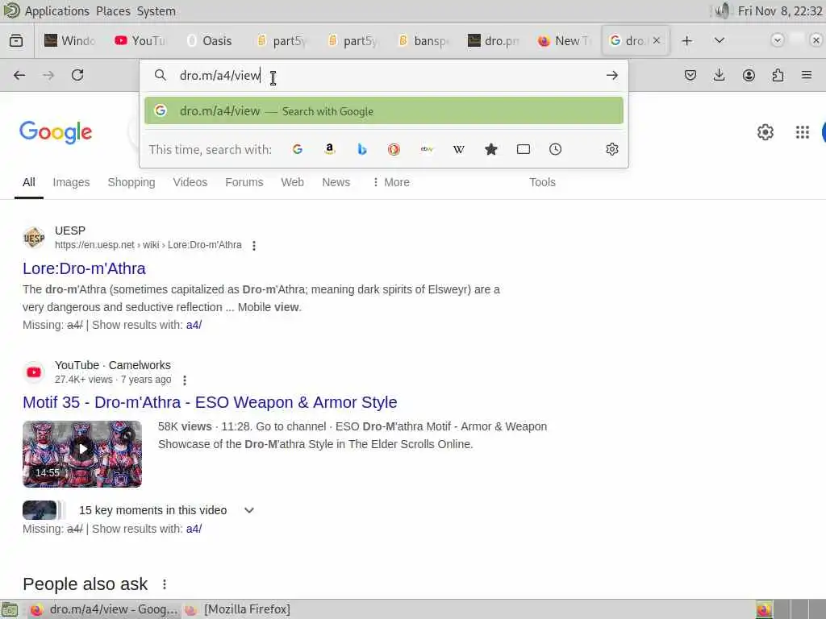This screenshot has width=826, height=619.
Task: Switch to the Oasis tab
Action: point(211,40)
